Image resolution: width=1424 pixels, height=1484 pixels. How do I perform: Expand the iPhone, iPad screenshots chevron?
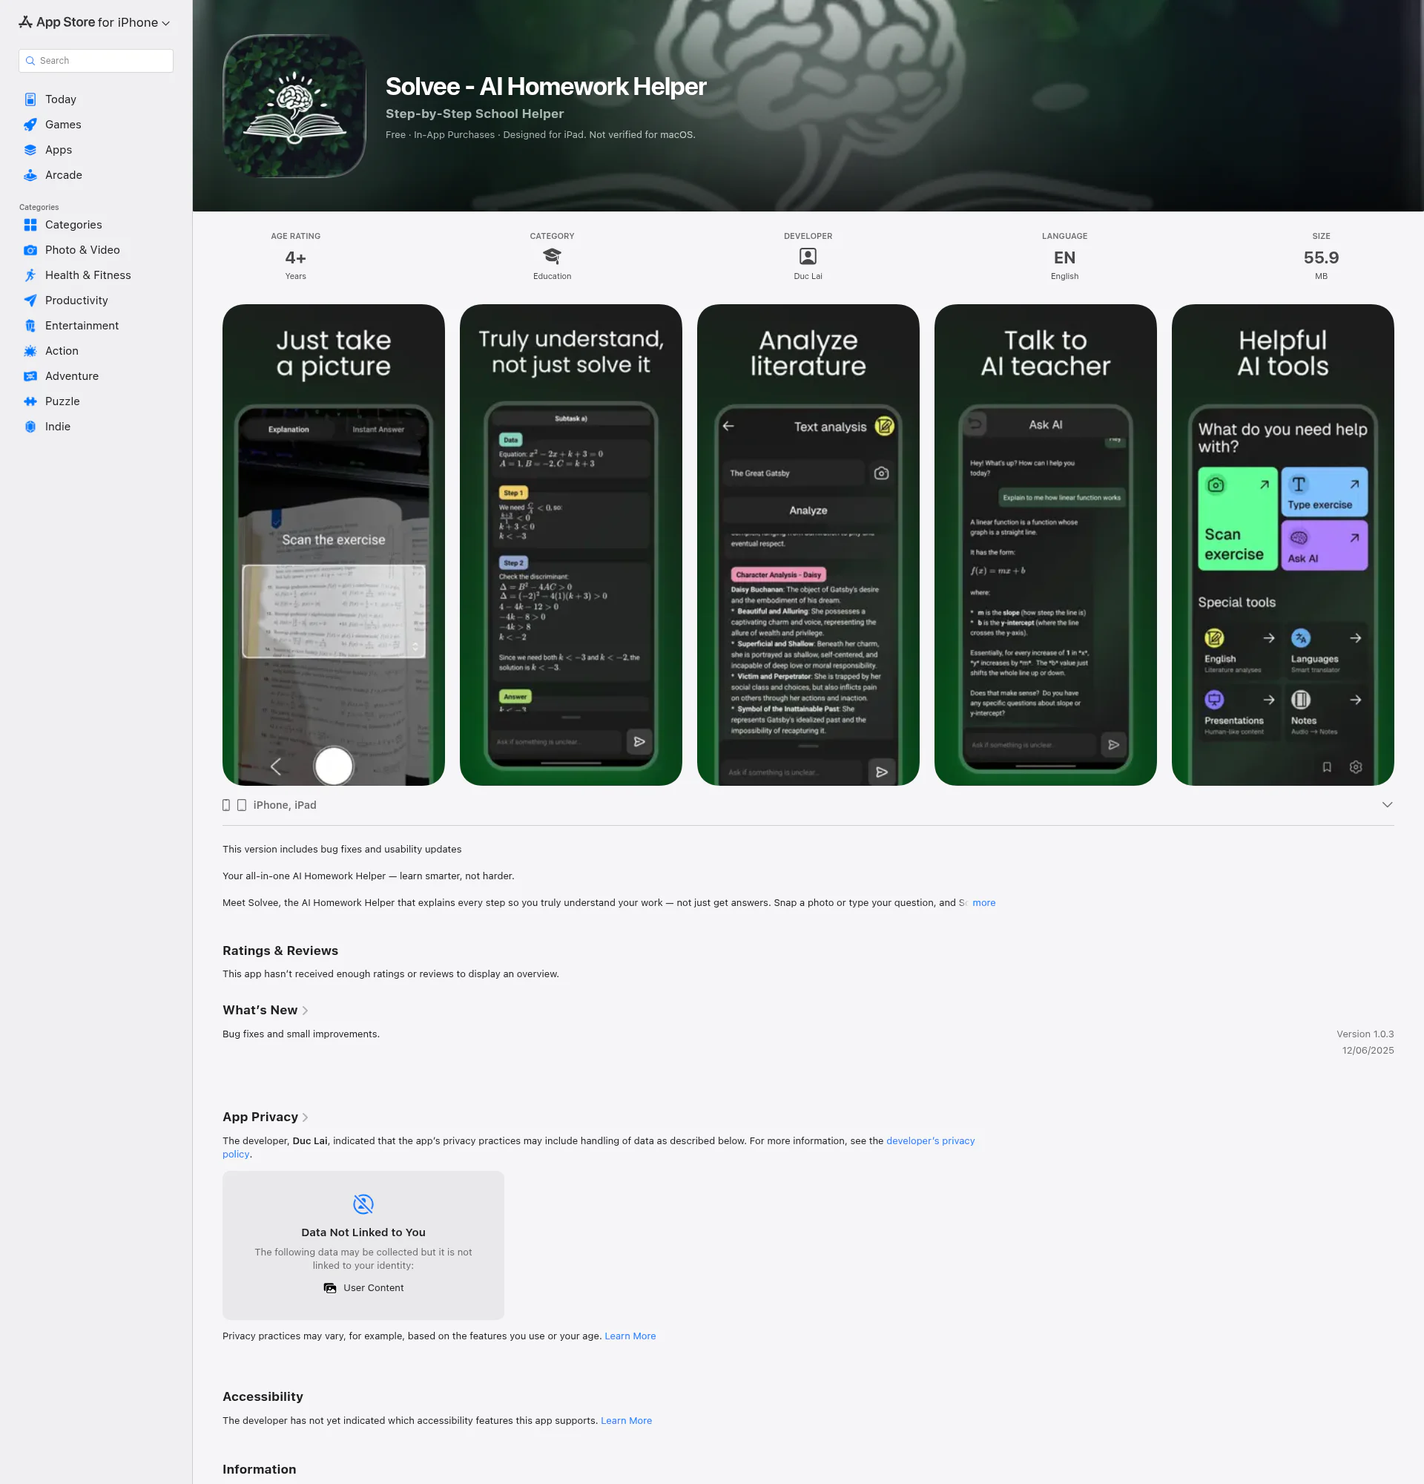1387,805
